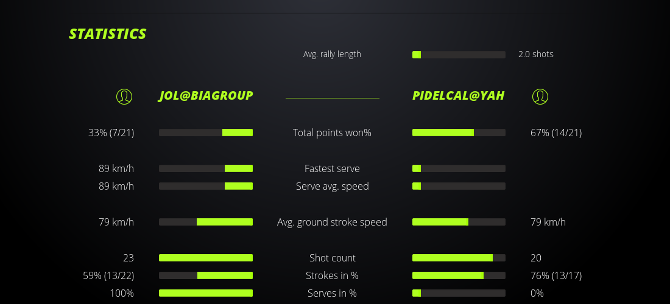Click the right player's Shot count bar
Image resolution: width=670 pixels, height=304 pixels.
coord(459,258)
